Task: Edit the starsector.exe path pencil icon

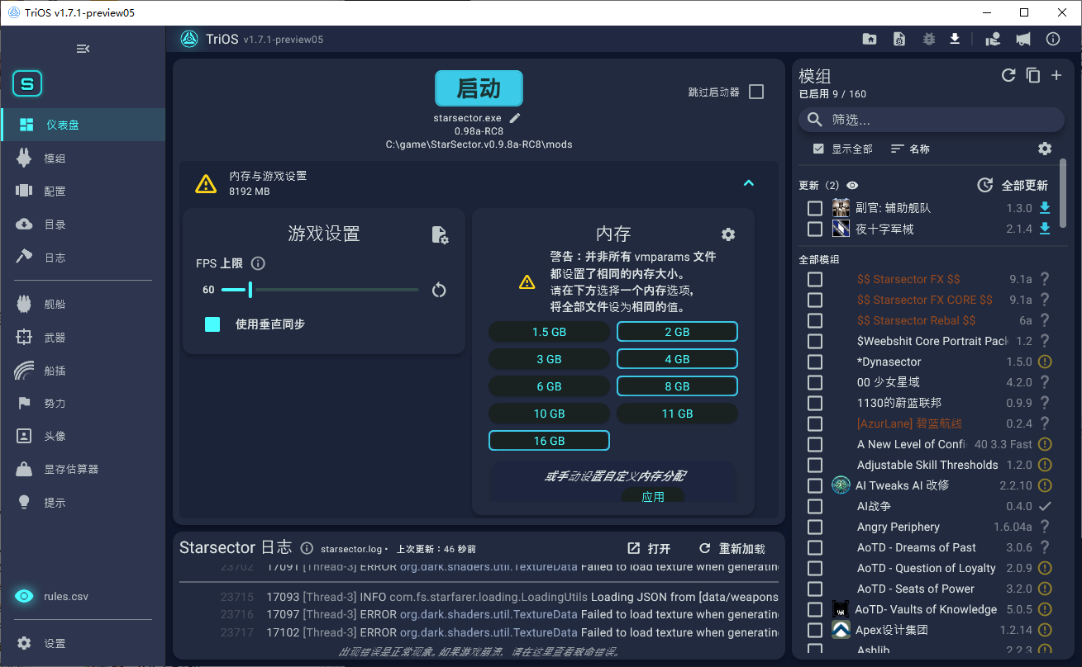Action: 515,118
